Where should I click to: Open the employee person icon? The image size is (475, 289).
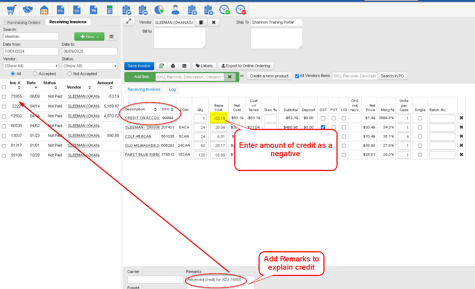click(175, 10)
